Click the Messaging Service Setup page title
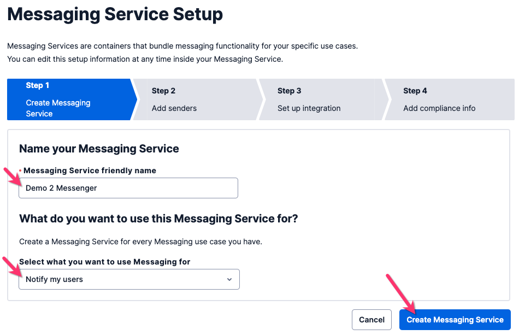The width and height of the screenshot is (519, 335). 115,15
